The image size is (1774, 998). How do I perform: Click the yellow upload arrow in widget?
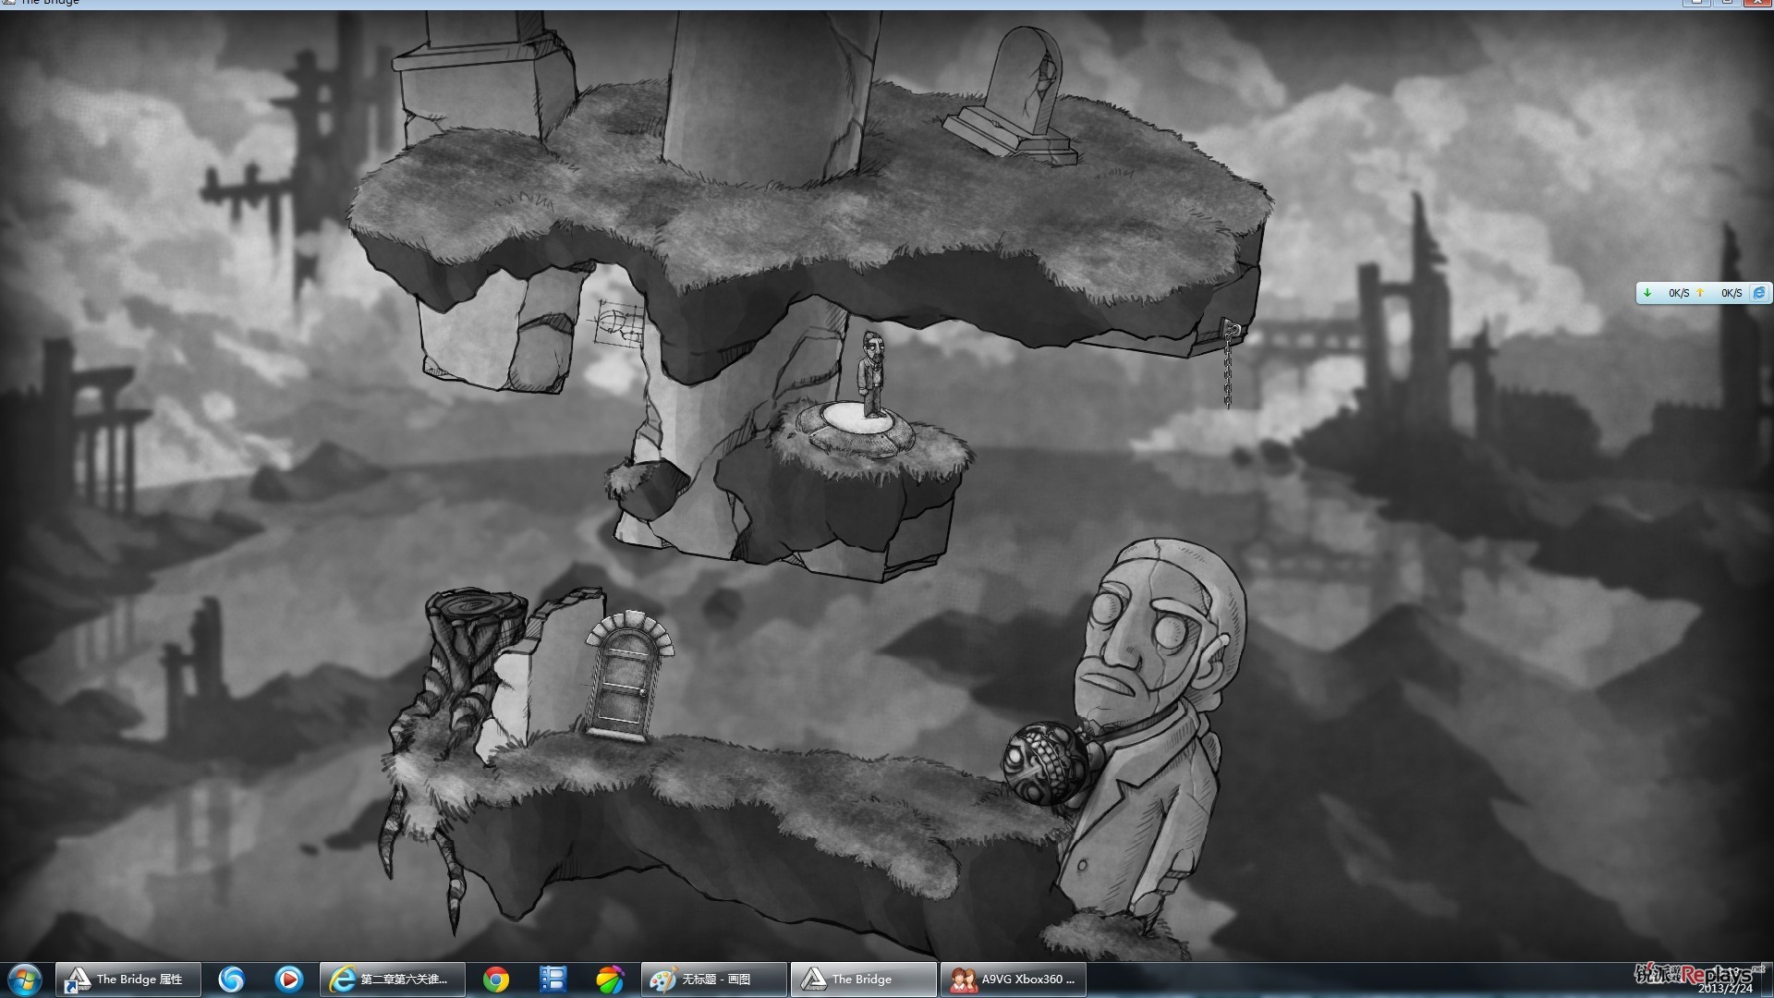tap(1700, 293)
